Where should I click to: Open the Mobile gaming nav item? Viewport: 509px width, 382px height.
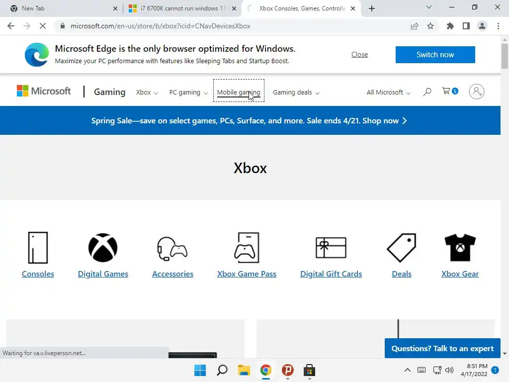point(239,92)
